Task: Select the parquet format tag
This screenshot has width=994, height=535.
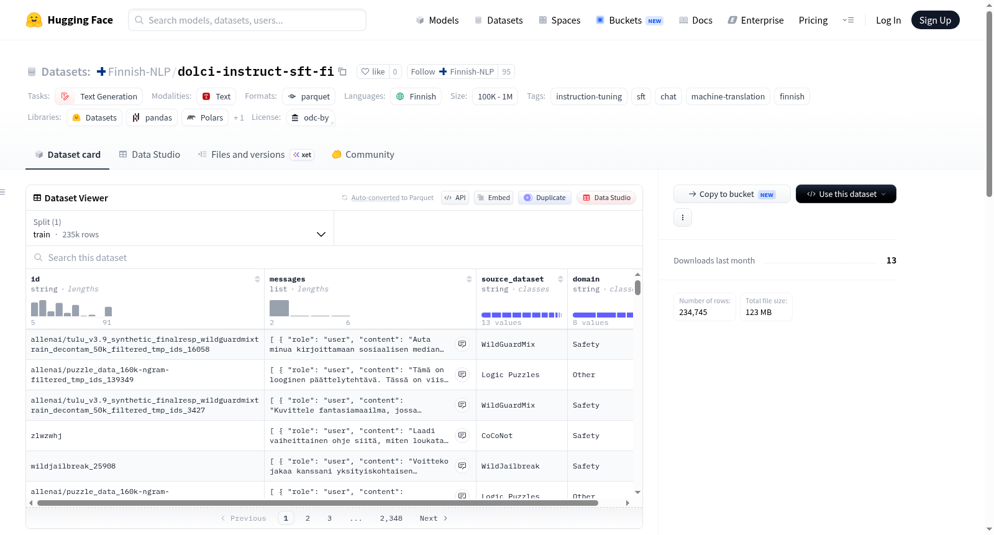Action: pyautogui.click(x=309, y=96)
